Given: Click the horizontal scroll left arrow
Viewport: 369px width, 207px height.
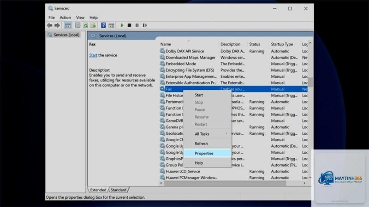Looking at the screenshot, I should point(161,183).
